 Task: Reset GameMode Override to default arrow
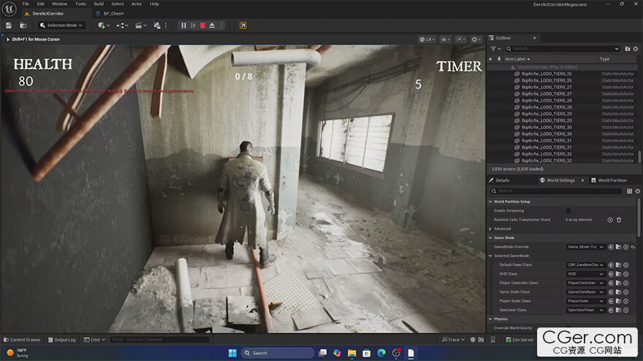click(634, 247)
